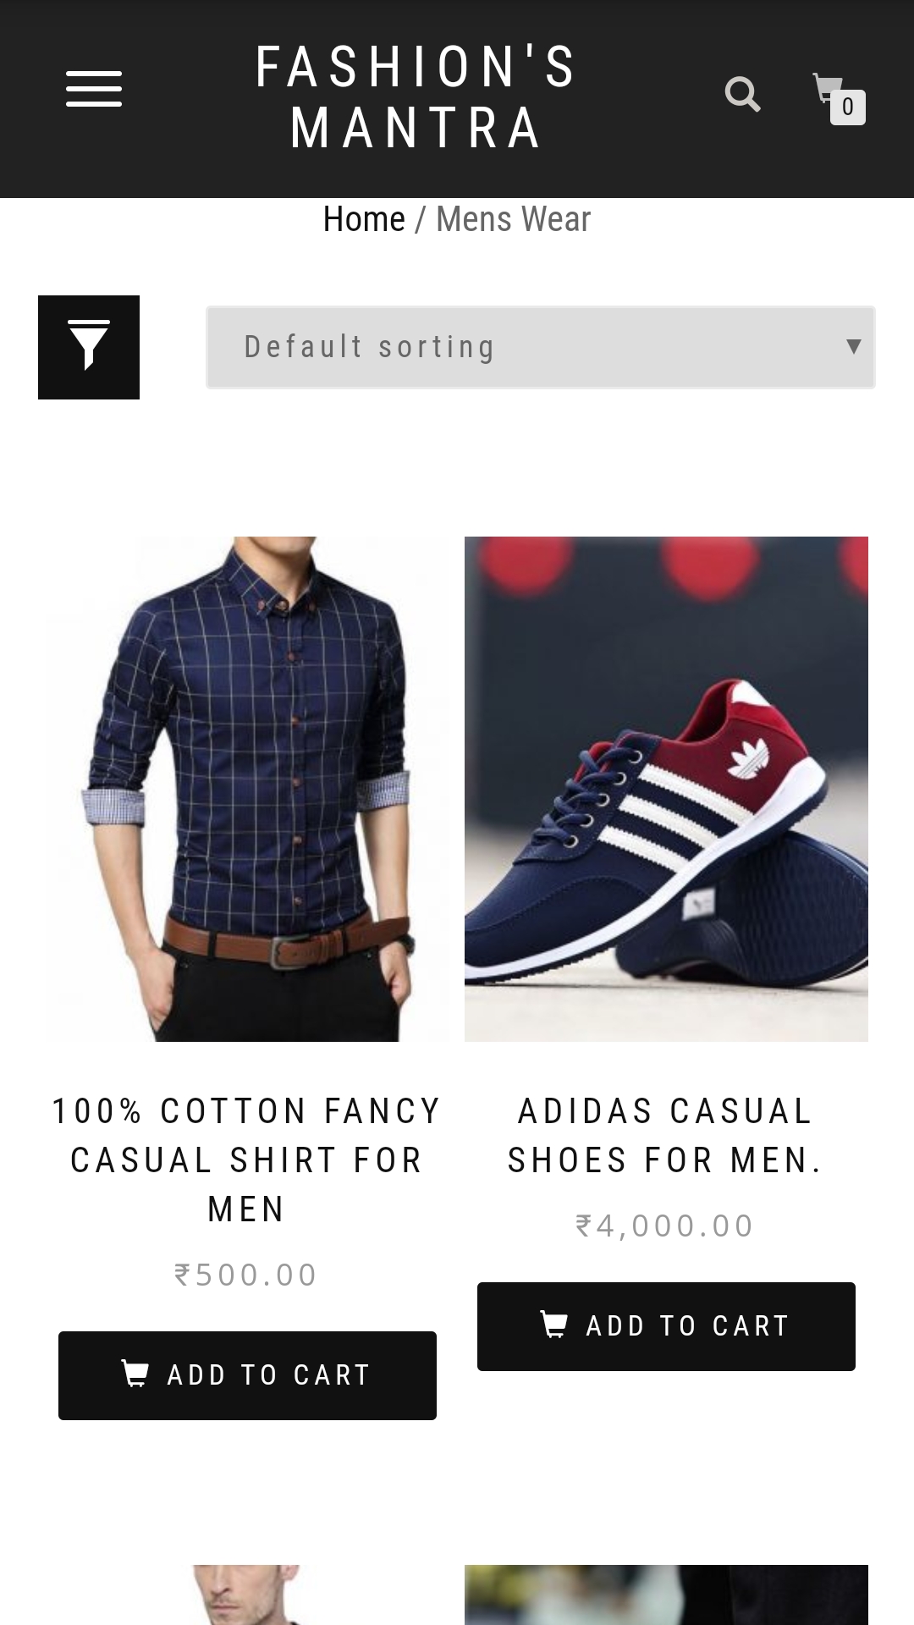Go to Home via breadcrumb

click(x=364, y=219)
